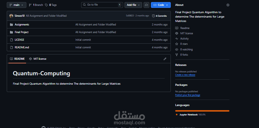This screenshot has width=259, height=128.
Task: Switch to the README tab
Action: point(17,59)
